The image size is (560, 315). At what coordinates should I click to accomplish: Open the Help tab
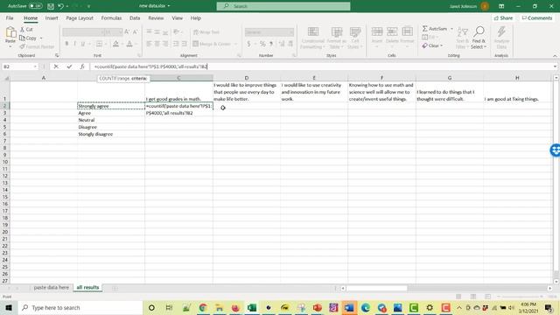195,17
